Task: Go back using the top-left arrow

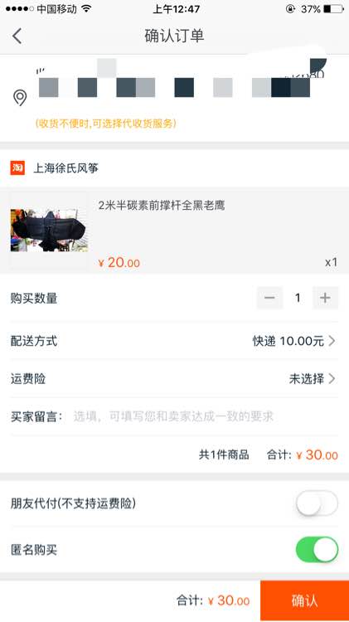Action: pyautogui.click(x=17, y=36)
